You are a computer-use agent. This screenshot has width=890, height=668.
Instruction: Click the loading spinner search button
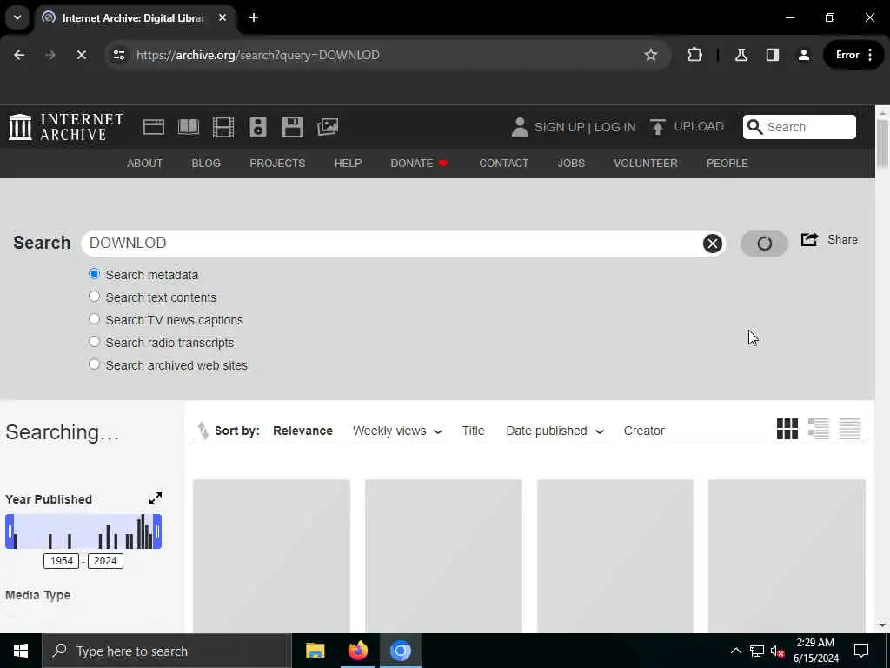764,244
